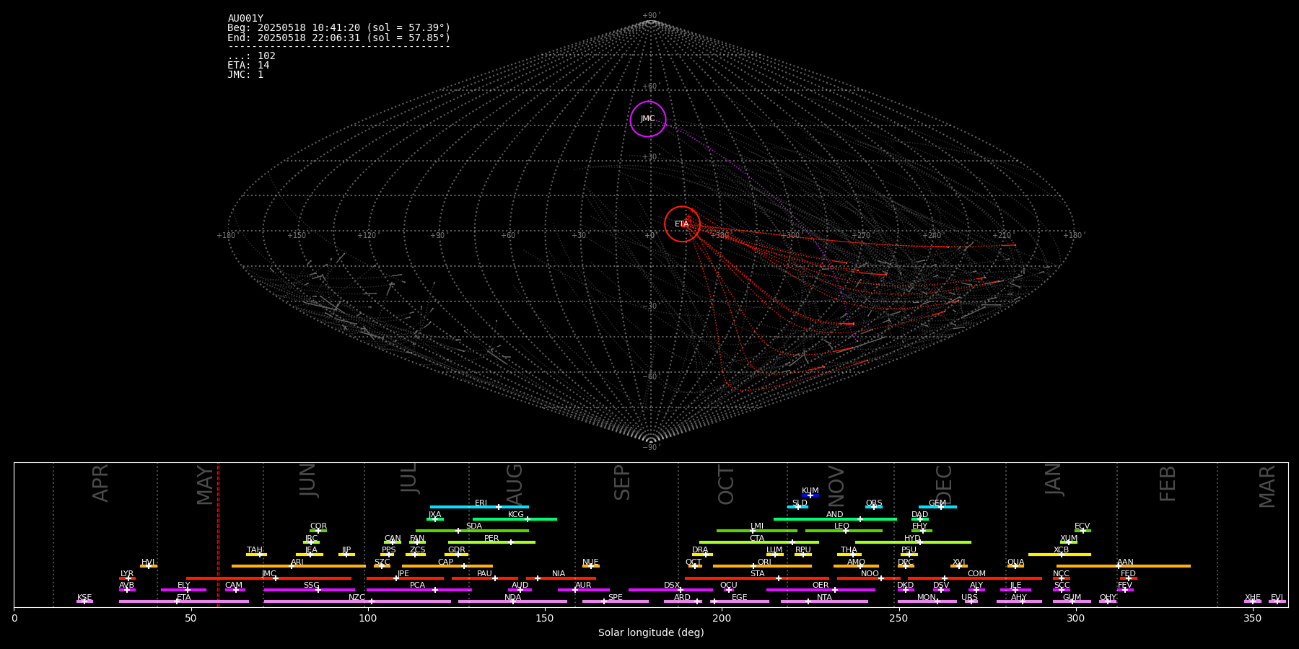
Task: Click the NIA shower label
Action: 559,574
